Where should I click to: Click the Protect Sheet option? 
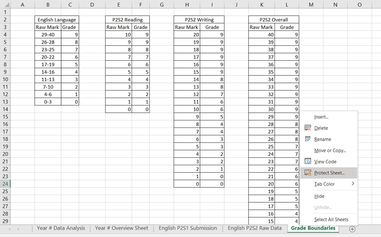coord(329,173)
